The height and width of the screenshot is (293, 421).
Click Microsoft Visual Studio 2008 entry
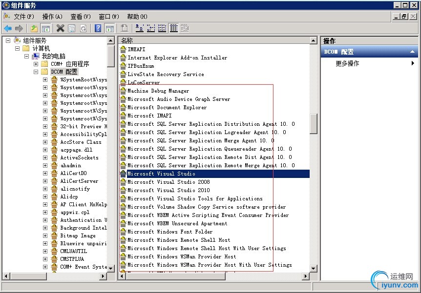pyautogui.click(x=168, y=182)
